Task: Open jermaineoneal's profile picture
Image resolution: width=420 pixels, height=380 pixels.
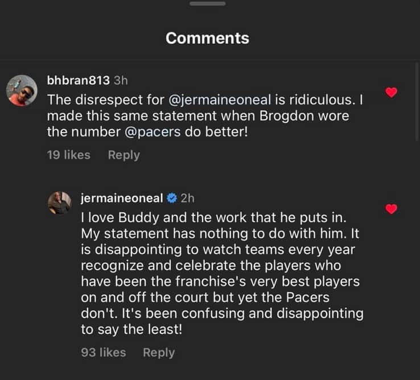Action: [59, 203]
